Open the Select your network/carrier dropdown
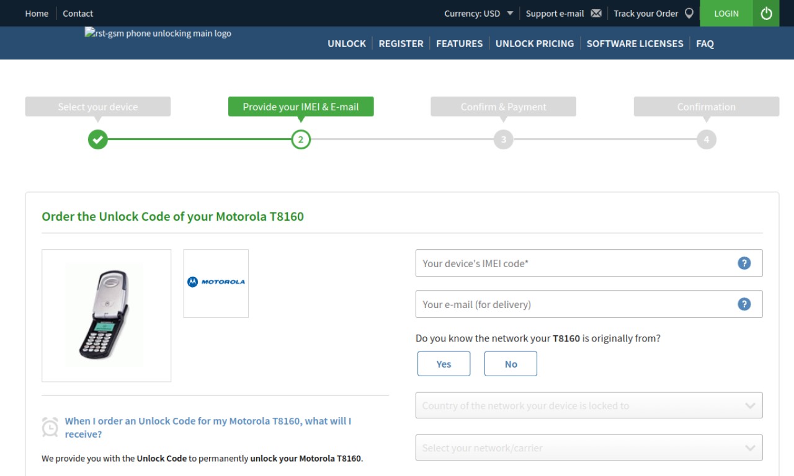 [589, 447]
